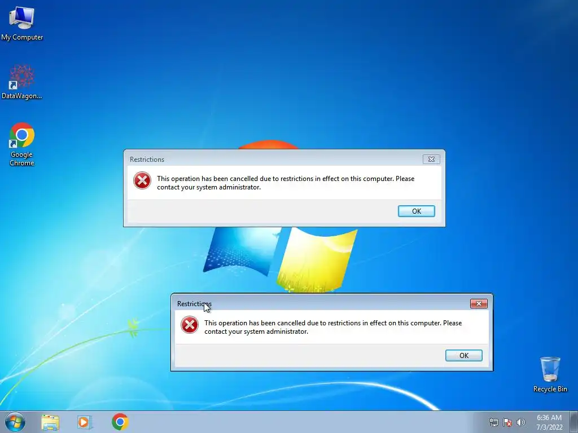Screen dimensions: 578x433
Task: Open My Computer desktop icon
Action: click(x=22, y=23)
